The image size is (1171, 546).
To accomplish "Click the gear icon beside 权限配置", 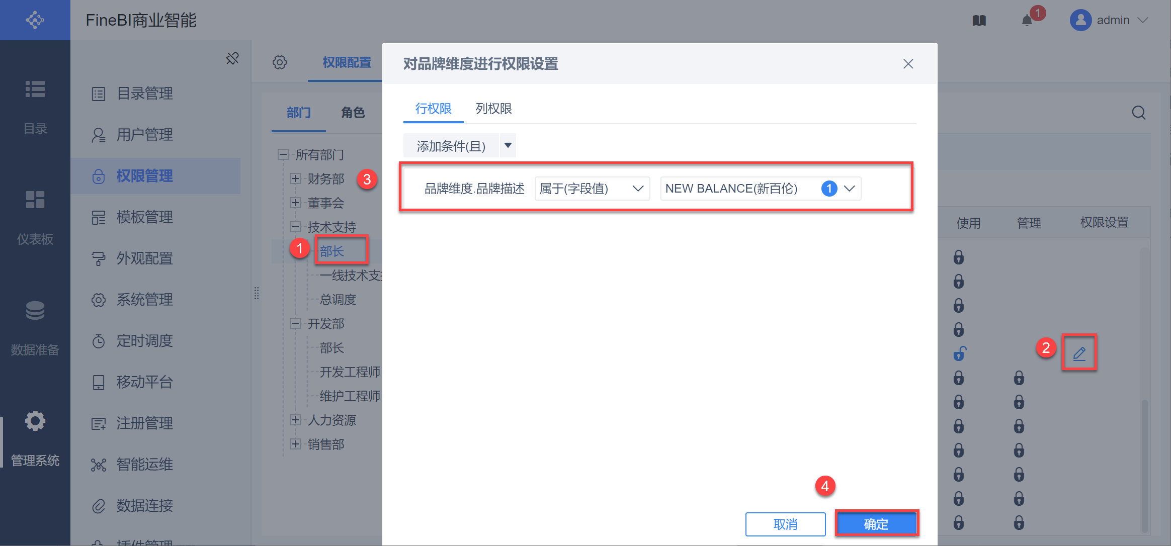I will [280, 62].
